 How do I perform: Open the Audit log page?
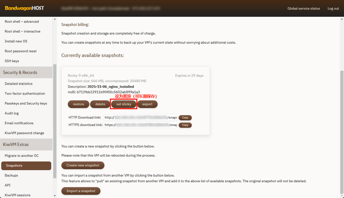click(12, 113)
